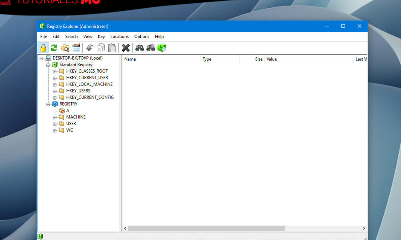This screenshot has height=240, width=401.
Task: Select the inaccessible A key
Action: (67, 111)
